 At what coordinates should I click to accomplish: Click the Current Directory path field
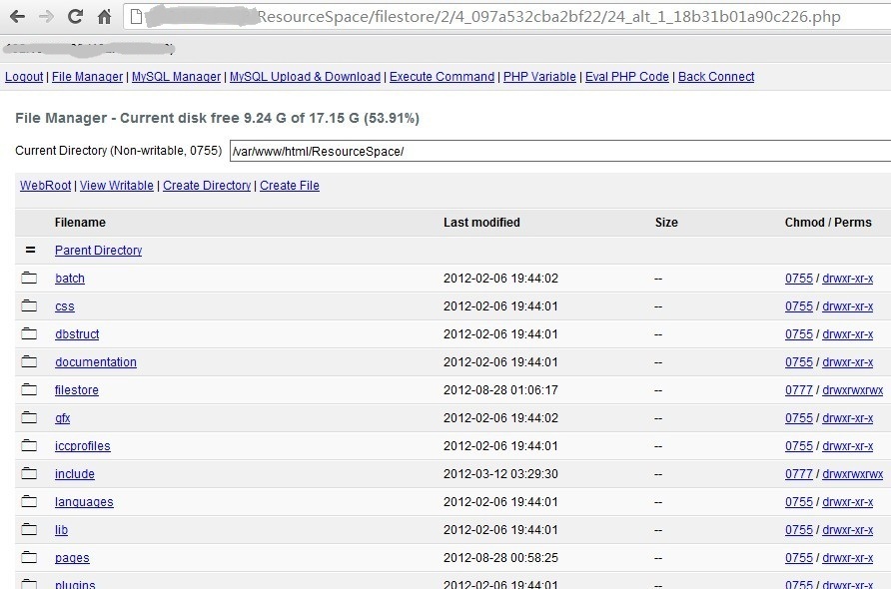point(560,151)
